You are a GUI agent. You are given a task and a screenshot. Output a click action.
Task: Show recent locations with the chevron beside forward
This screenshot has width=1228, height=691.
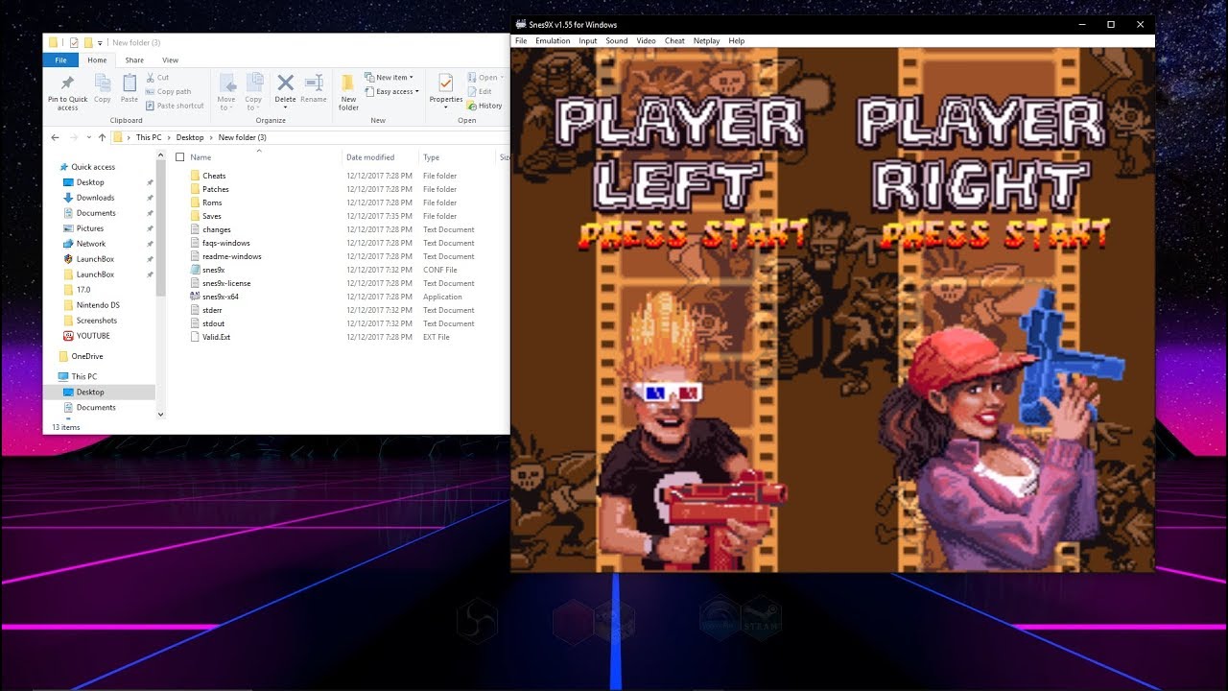click(x=88, y=137)
